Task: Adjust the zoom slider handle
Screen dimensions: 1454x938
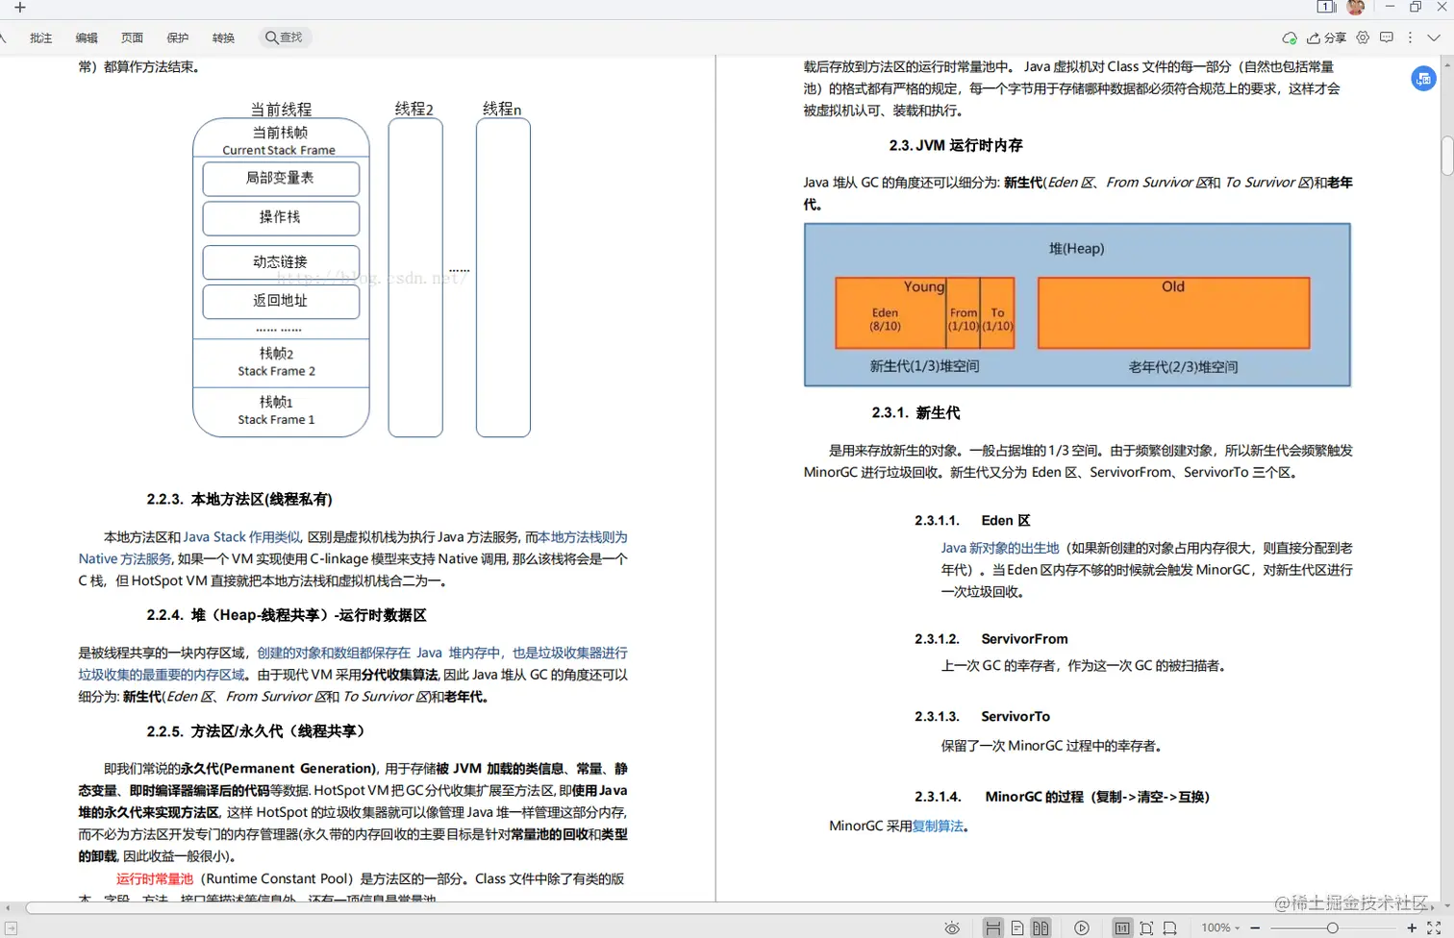Action: [1335, 926]
